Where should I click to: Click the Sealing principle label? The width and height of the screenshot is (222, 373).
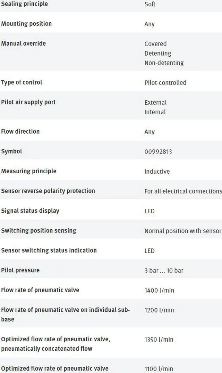pyautogui.click(x=24, y=4)
